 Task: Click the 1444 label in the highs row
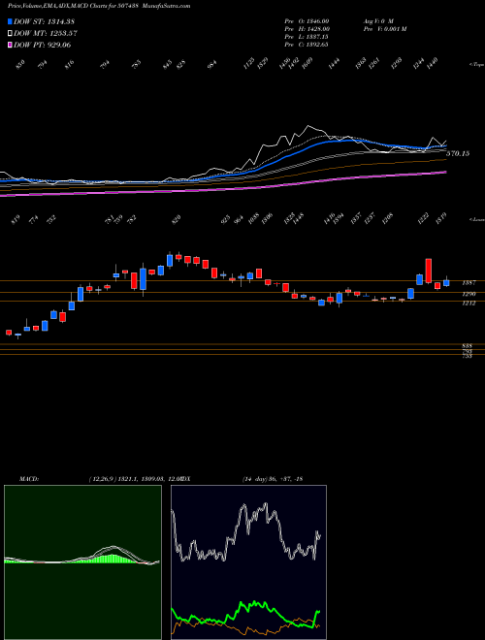point(334,64)
